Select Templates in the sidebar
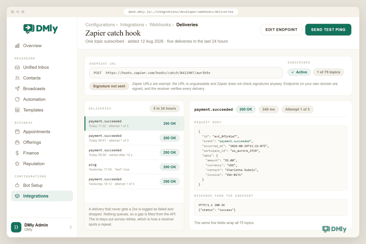 click(42, 110)
